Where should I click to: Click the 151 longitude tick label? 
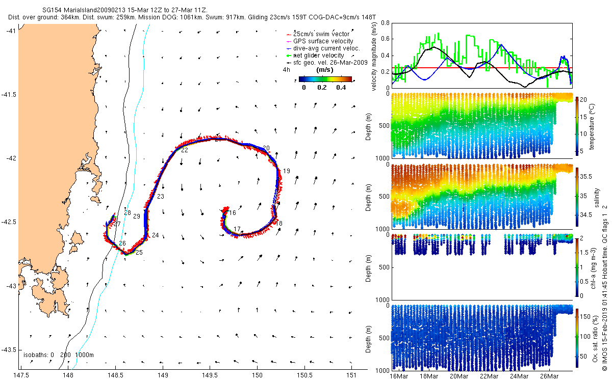pos(352,375)
